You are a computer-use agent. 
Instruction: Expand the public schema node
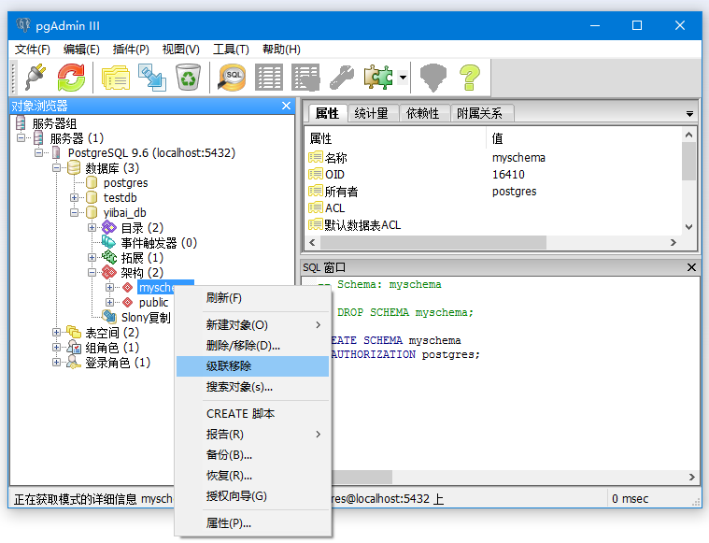(x=110, y=303)
